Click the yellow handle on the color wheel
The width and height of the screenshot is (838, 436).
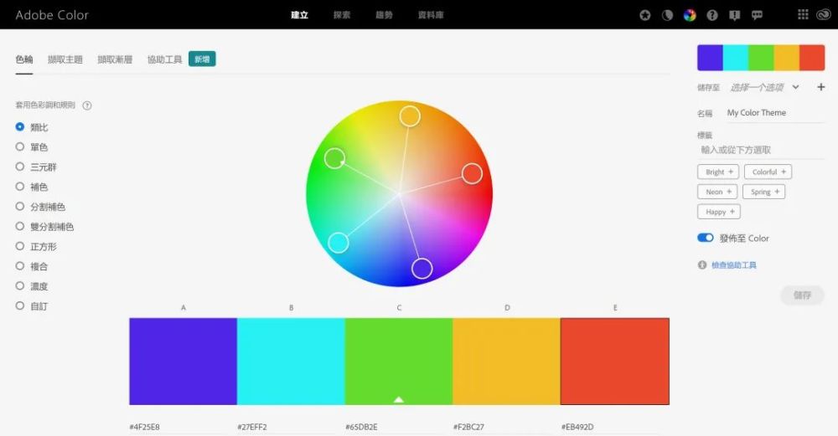pos(410,115)
